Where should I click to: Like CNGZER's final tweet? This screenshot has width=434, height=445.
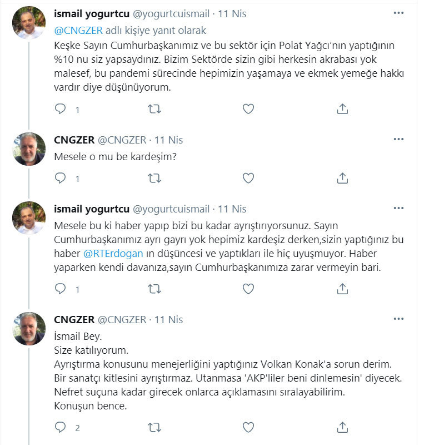tap(248, 427)
